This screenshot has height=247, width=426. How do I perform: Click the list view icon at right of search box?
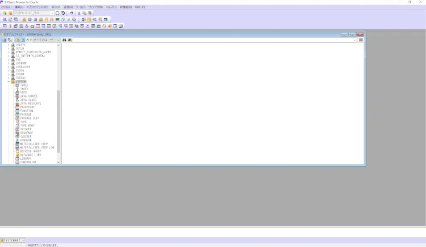click(x=361, y=40)
